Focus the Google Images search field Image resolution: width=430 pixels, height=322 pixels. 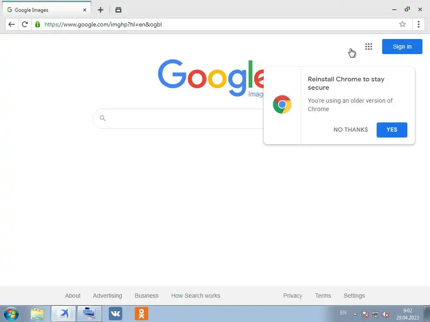click(178, 118)
